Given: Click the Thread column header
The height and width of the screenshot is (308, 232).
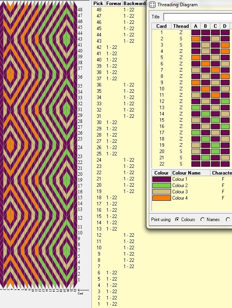Looking at the screenshot, I should point(181,26).
